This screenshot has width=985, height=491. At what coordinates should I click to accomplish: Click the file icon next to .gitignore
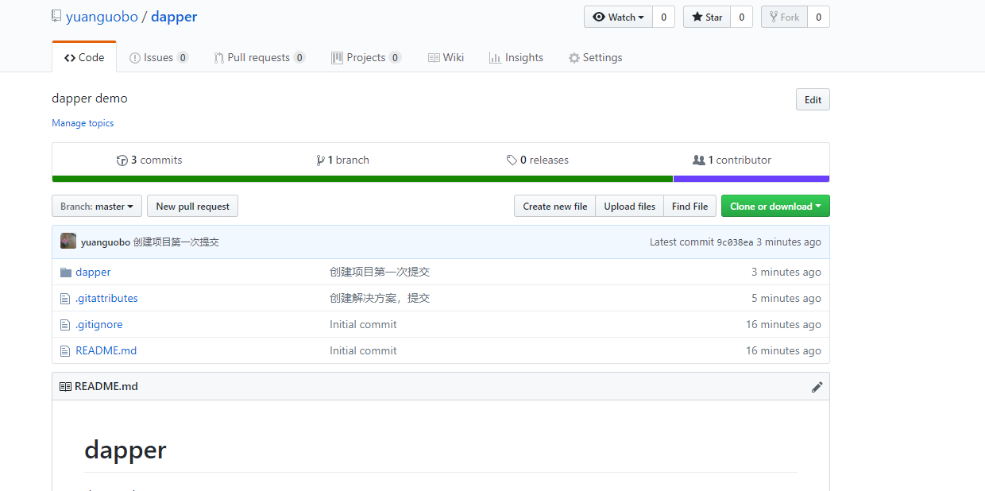(65, 324)
